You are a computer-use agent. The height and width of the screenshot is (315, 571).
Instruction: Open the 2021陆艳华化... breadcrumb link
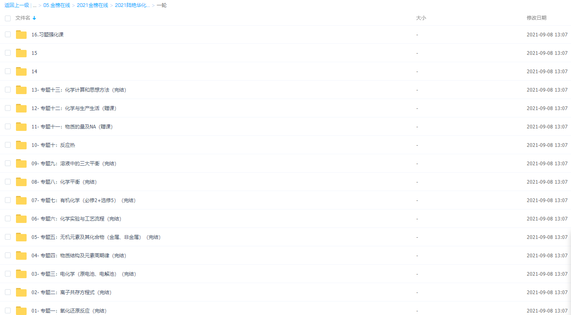point(132,5)
